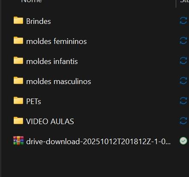Select the Brindes folder icon

coord(18,20)
